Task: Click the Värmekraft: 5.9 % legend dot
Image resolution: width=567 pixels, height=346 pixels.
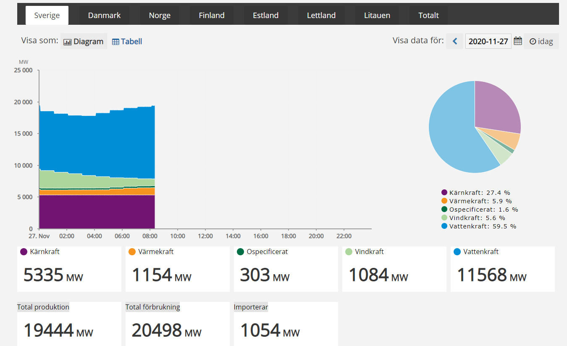Action: [x=444, y=201]
